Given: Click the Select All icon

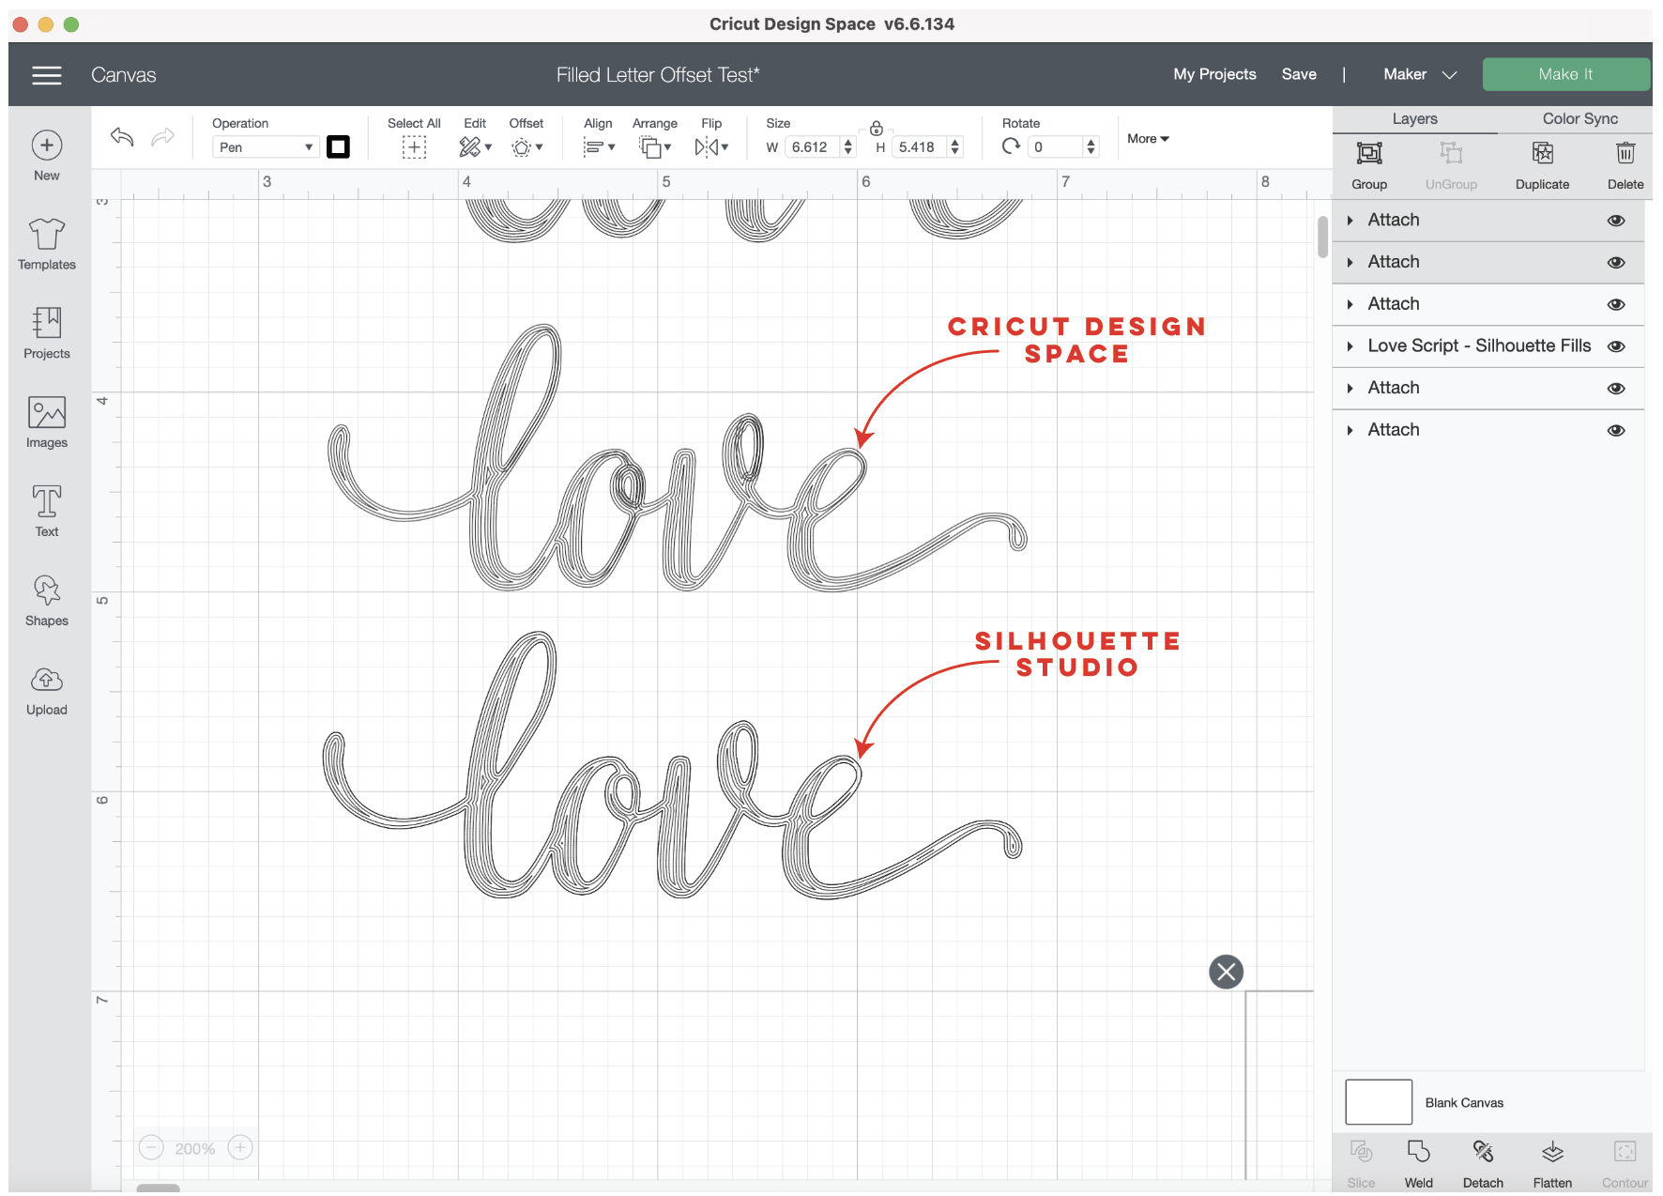Looking at the screenshot, I should [x=414, y=146].
